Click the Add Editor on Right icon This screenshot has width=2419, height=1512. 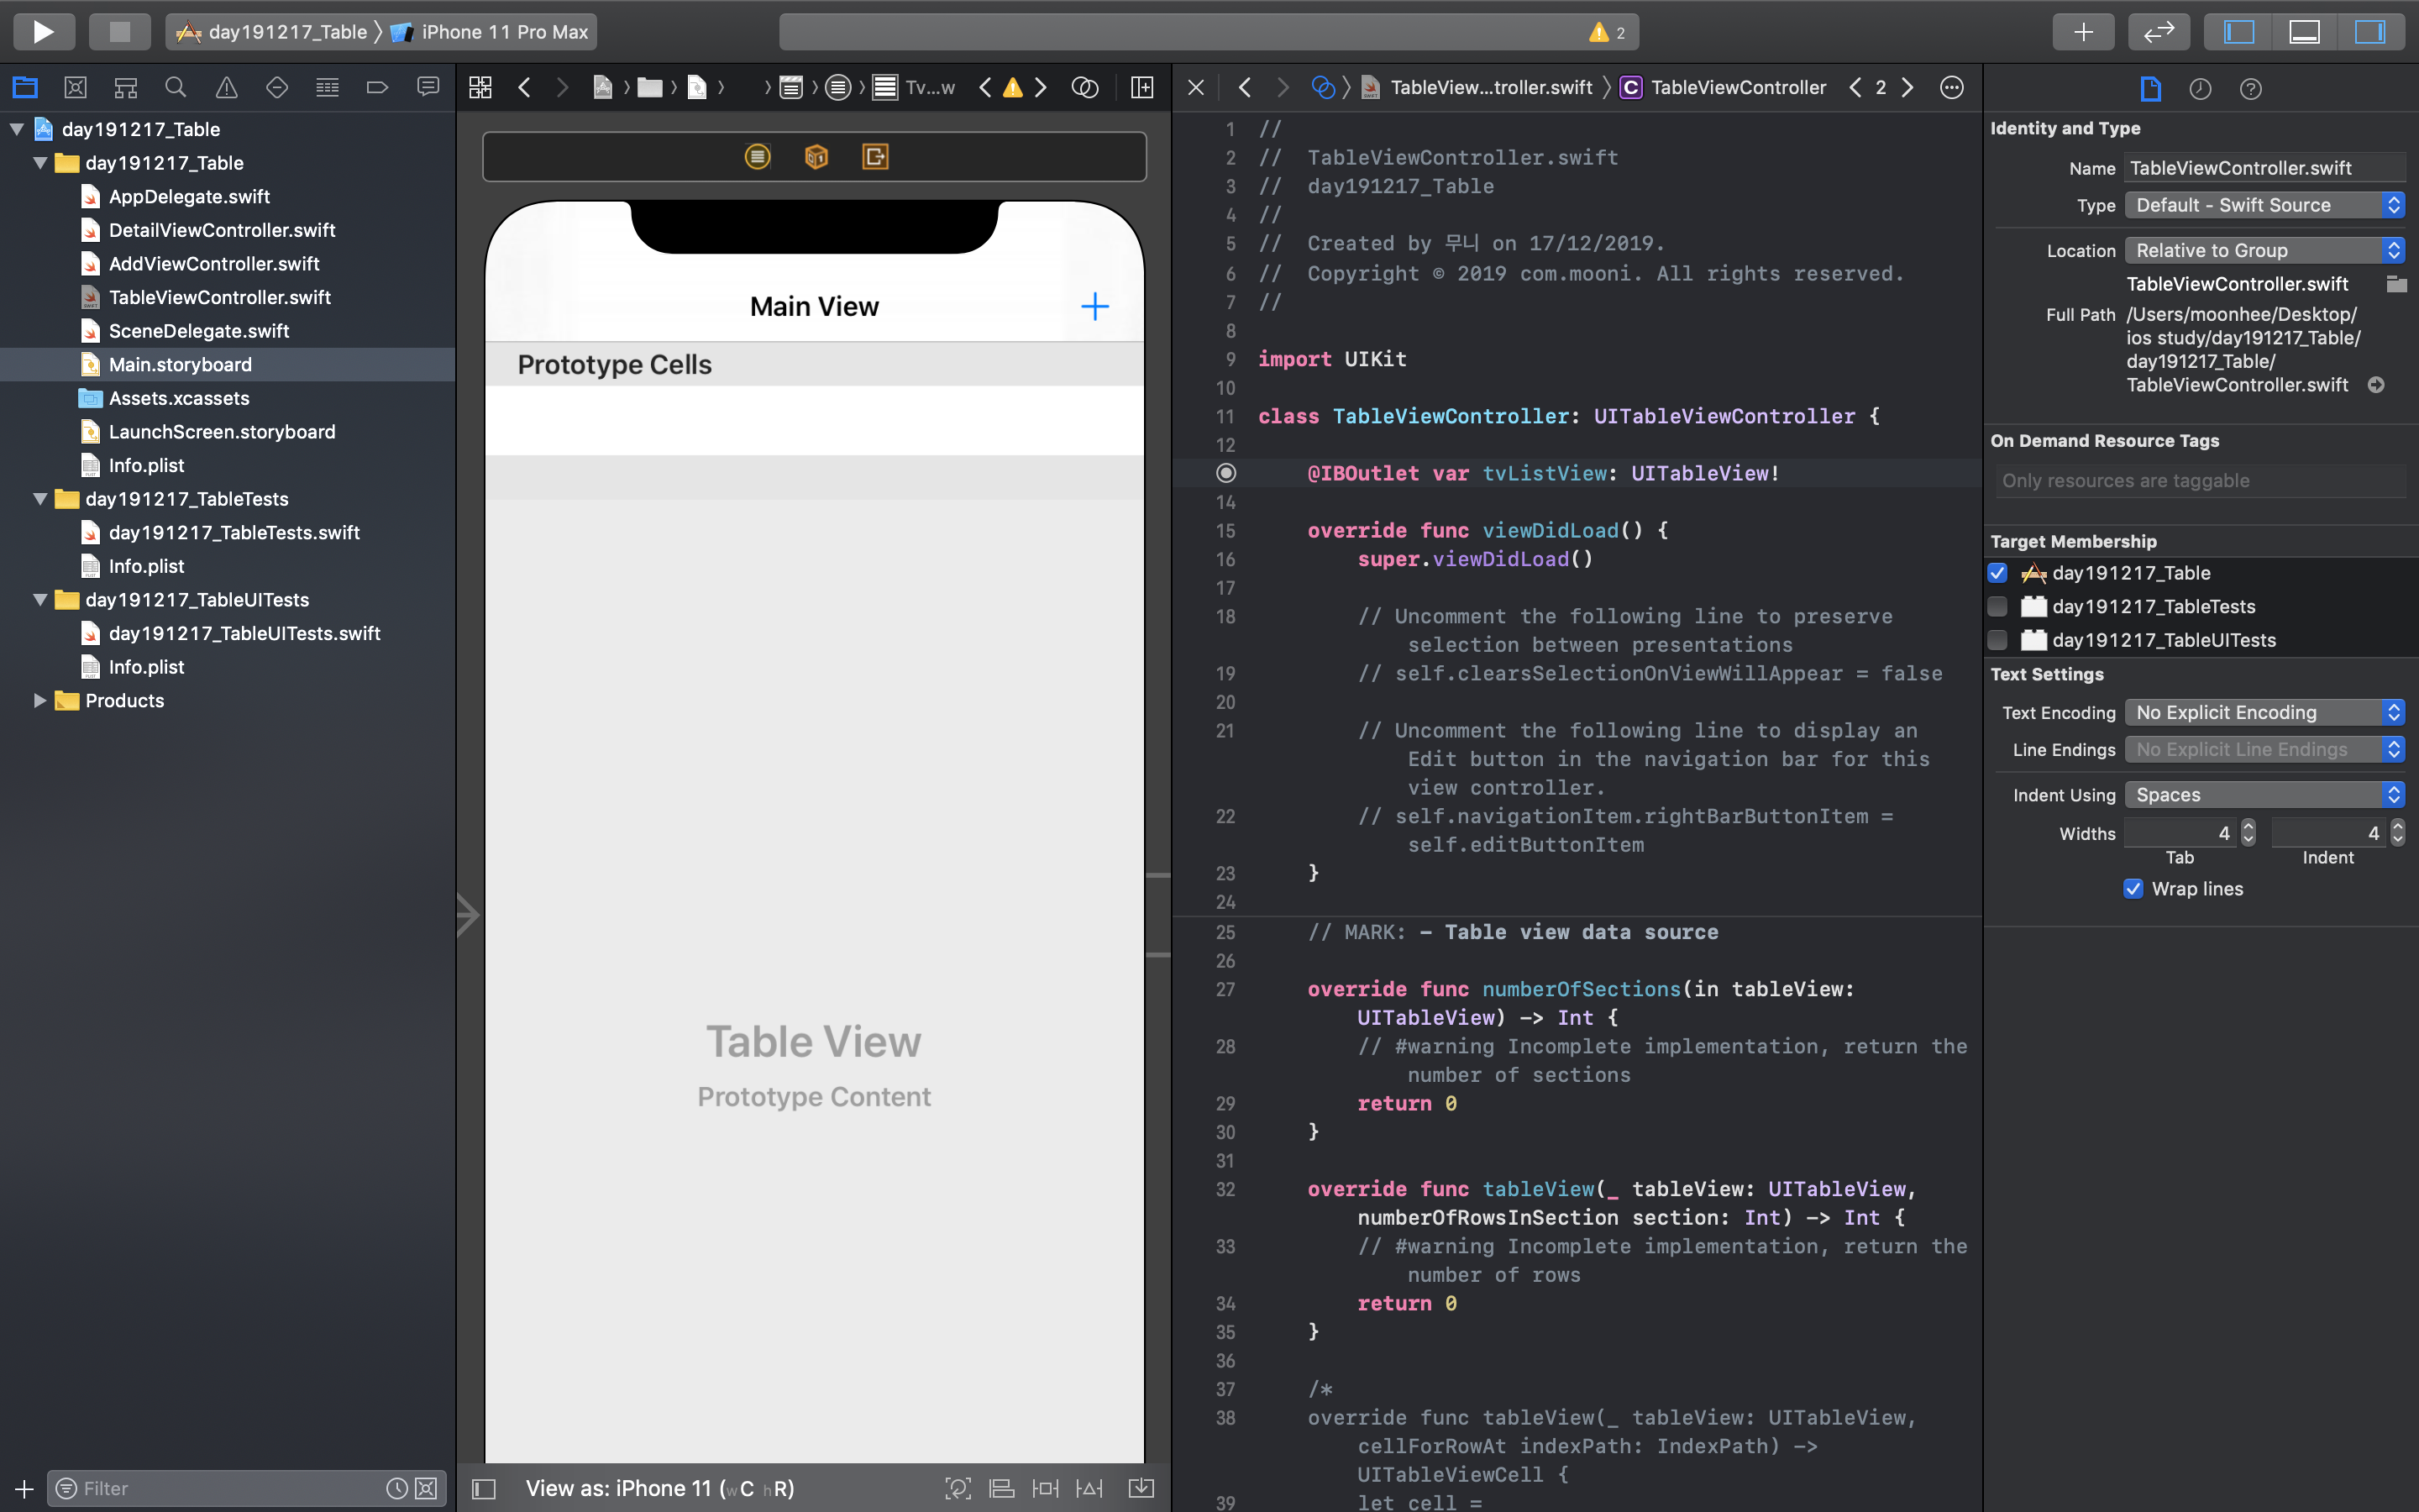point(1141,88)
